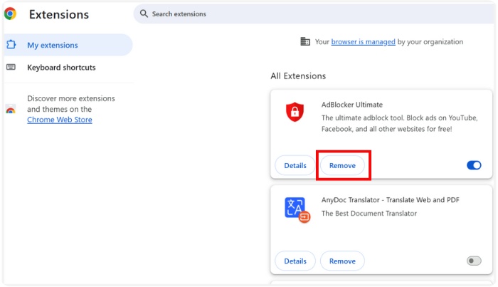This screenshot has width=498, height=287.
Task: Click the AnyDoc Translator extension icon
Action: pos(297,210)
